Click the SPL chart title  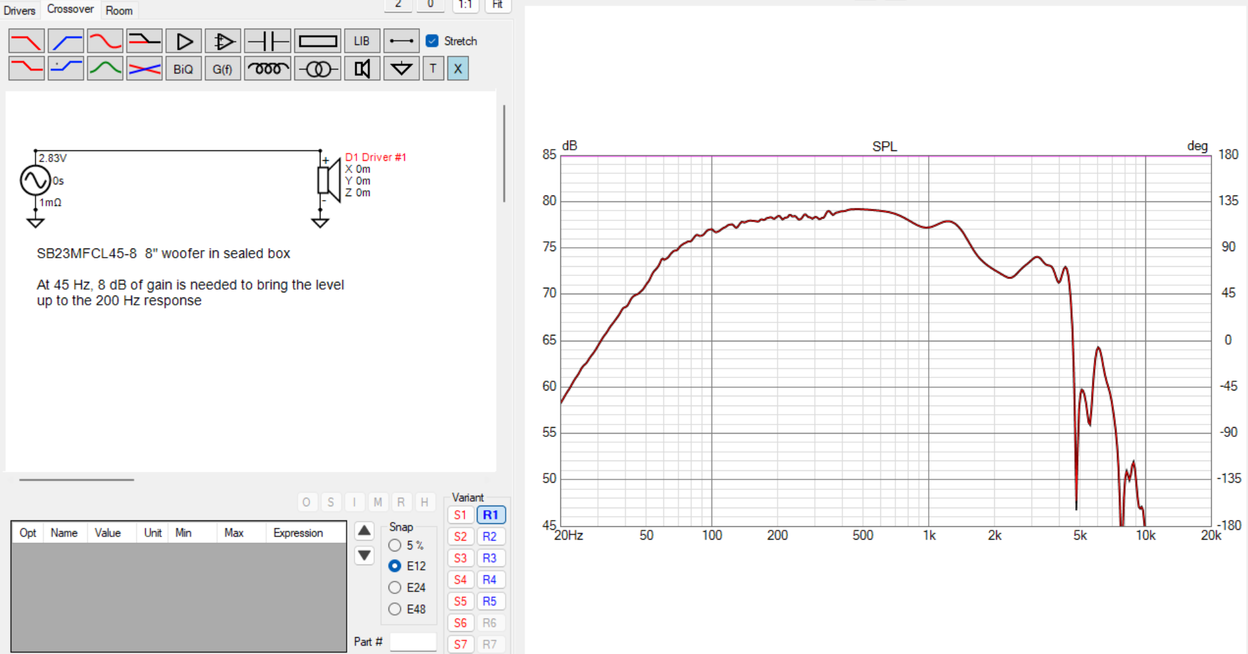884,146
